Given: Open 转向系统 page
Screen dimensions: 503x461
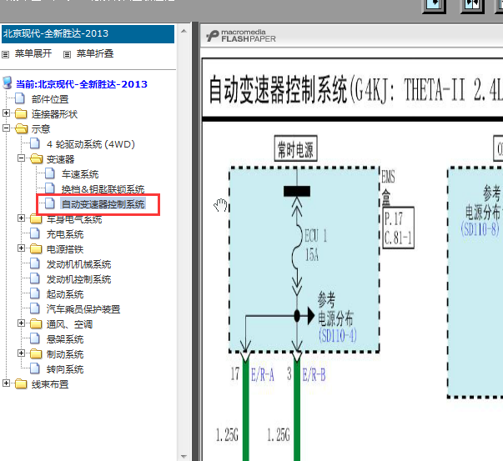Looking at the screenshot, I should (x=65, y=369).
